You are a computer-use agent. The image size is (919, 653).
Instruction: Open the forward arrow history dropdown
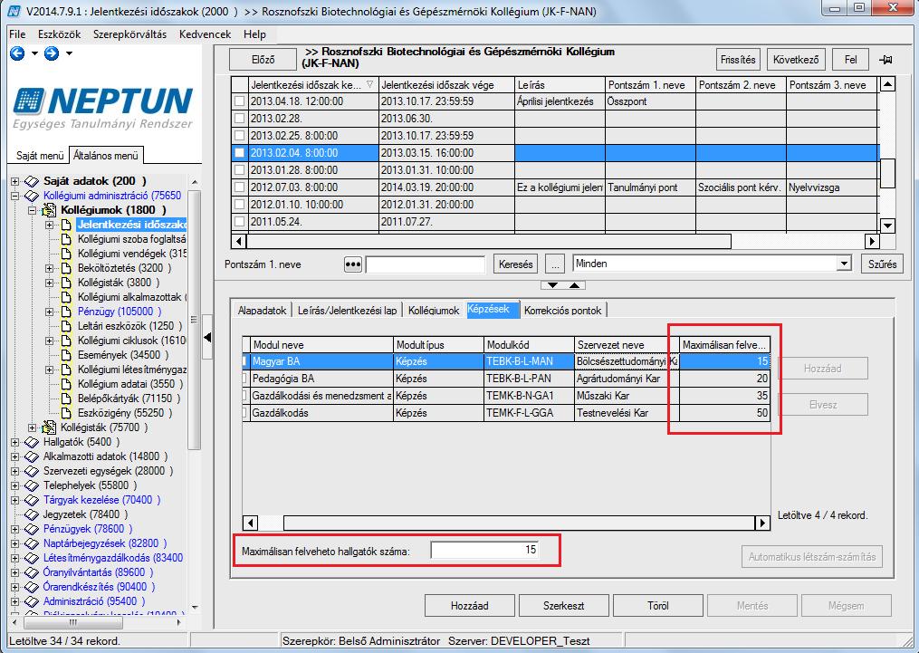click(69, 54)
